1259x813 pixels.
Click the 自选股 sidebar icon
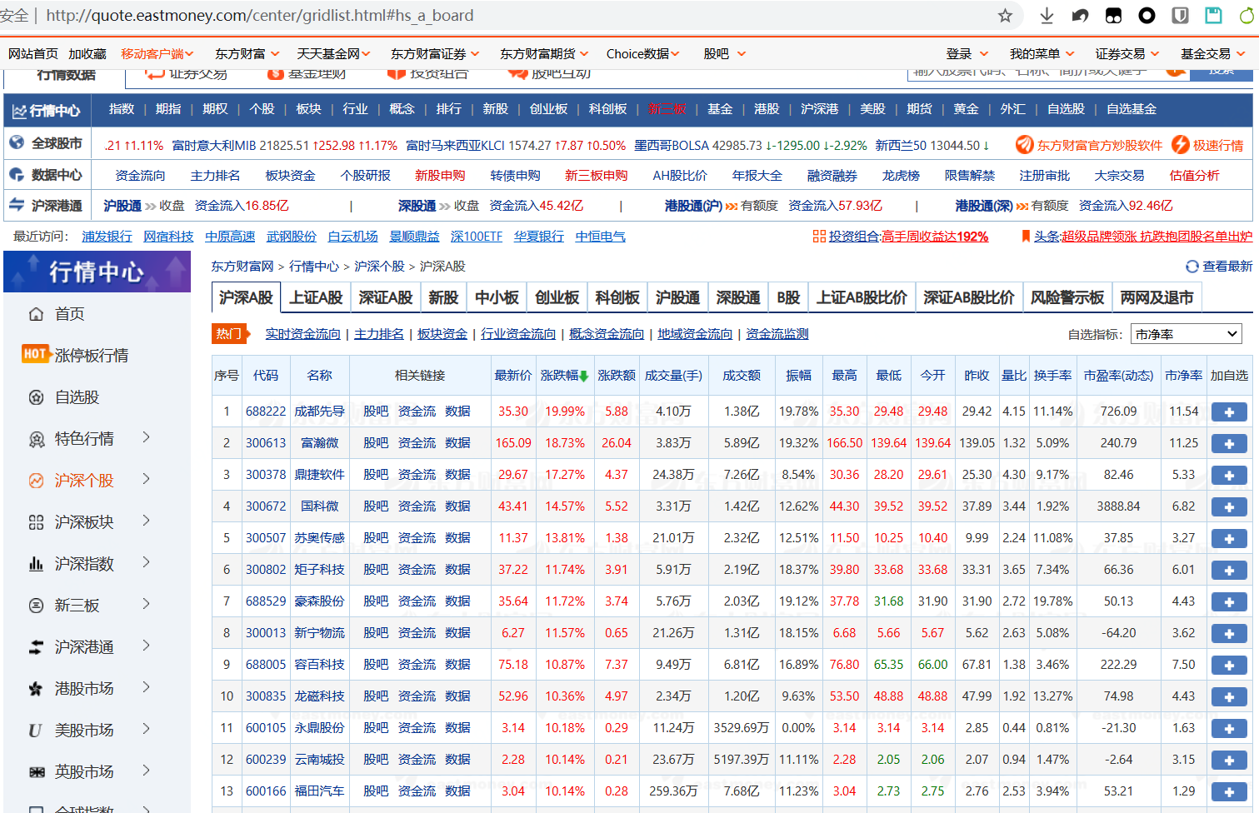(36, 397)
